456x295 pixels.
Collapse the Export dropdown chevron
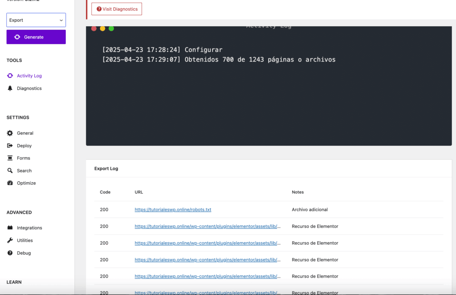click(61, 20)
